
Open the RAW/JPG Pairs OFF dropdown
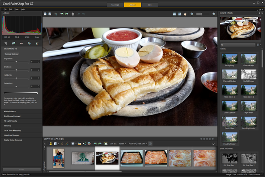point(138,144)
